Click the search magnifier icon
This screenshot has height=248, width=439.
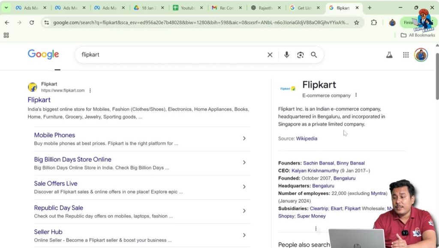314,55
